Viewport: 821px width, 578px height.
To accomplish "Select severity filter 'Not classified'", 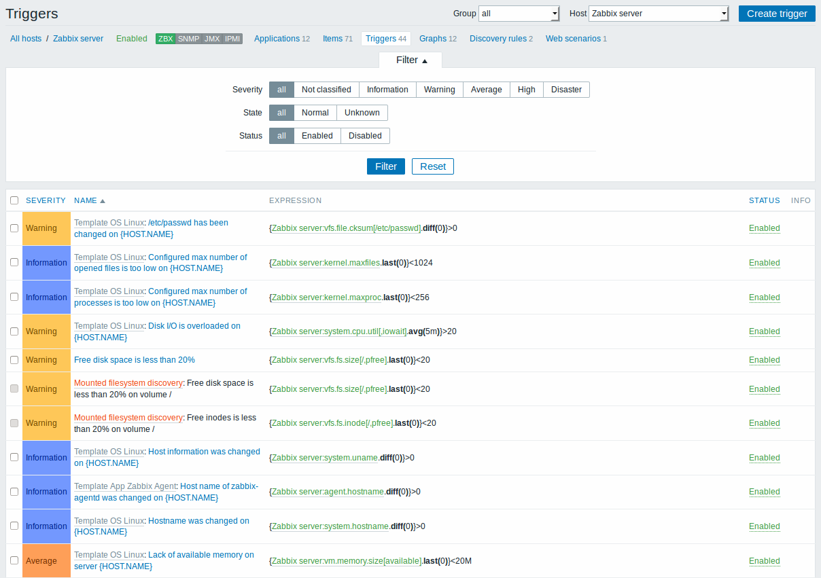I will 326,90.
